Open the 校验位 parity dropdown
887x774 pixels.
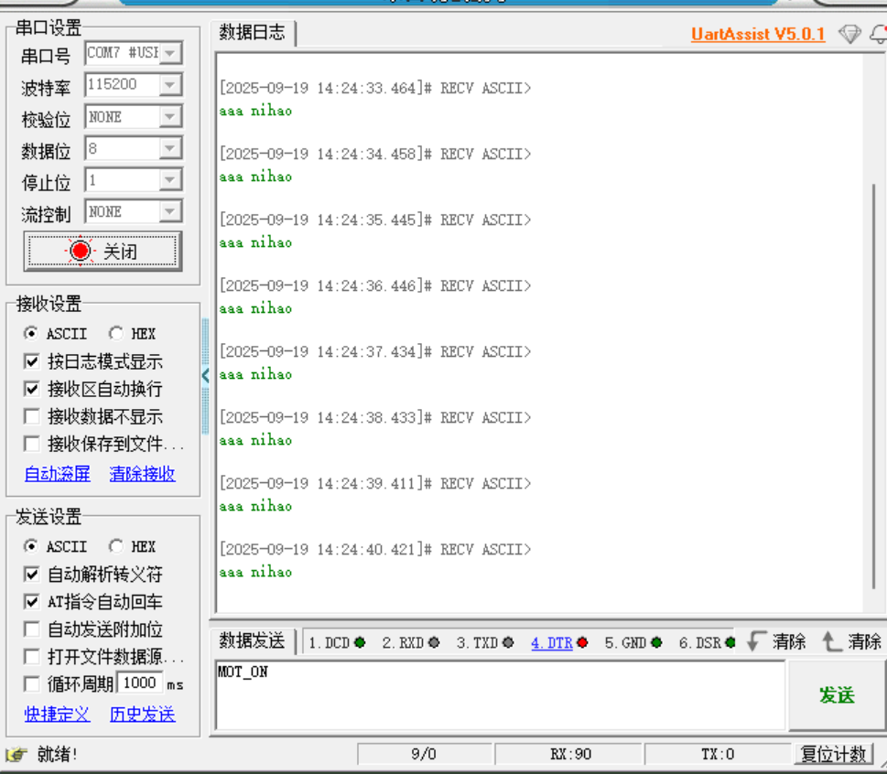point(171,116)
